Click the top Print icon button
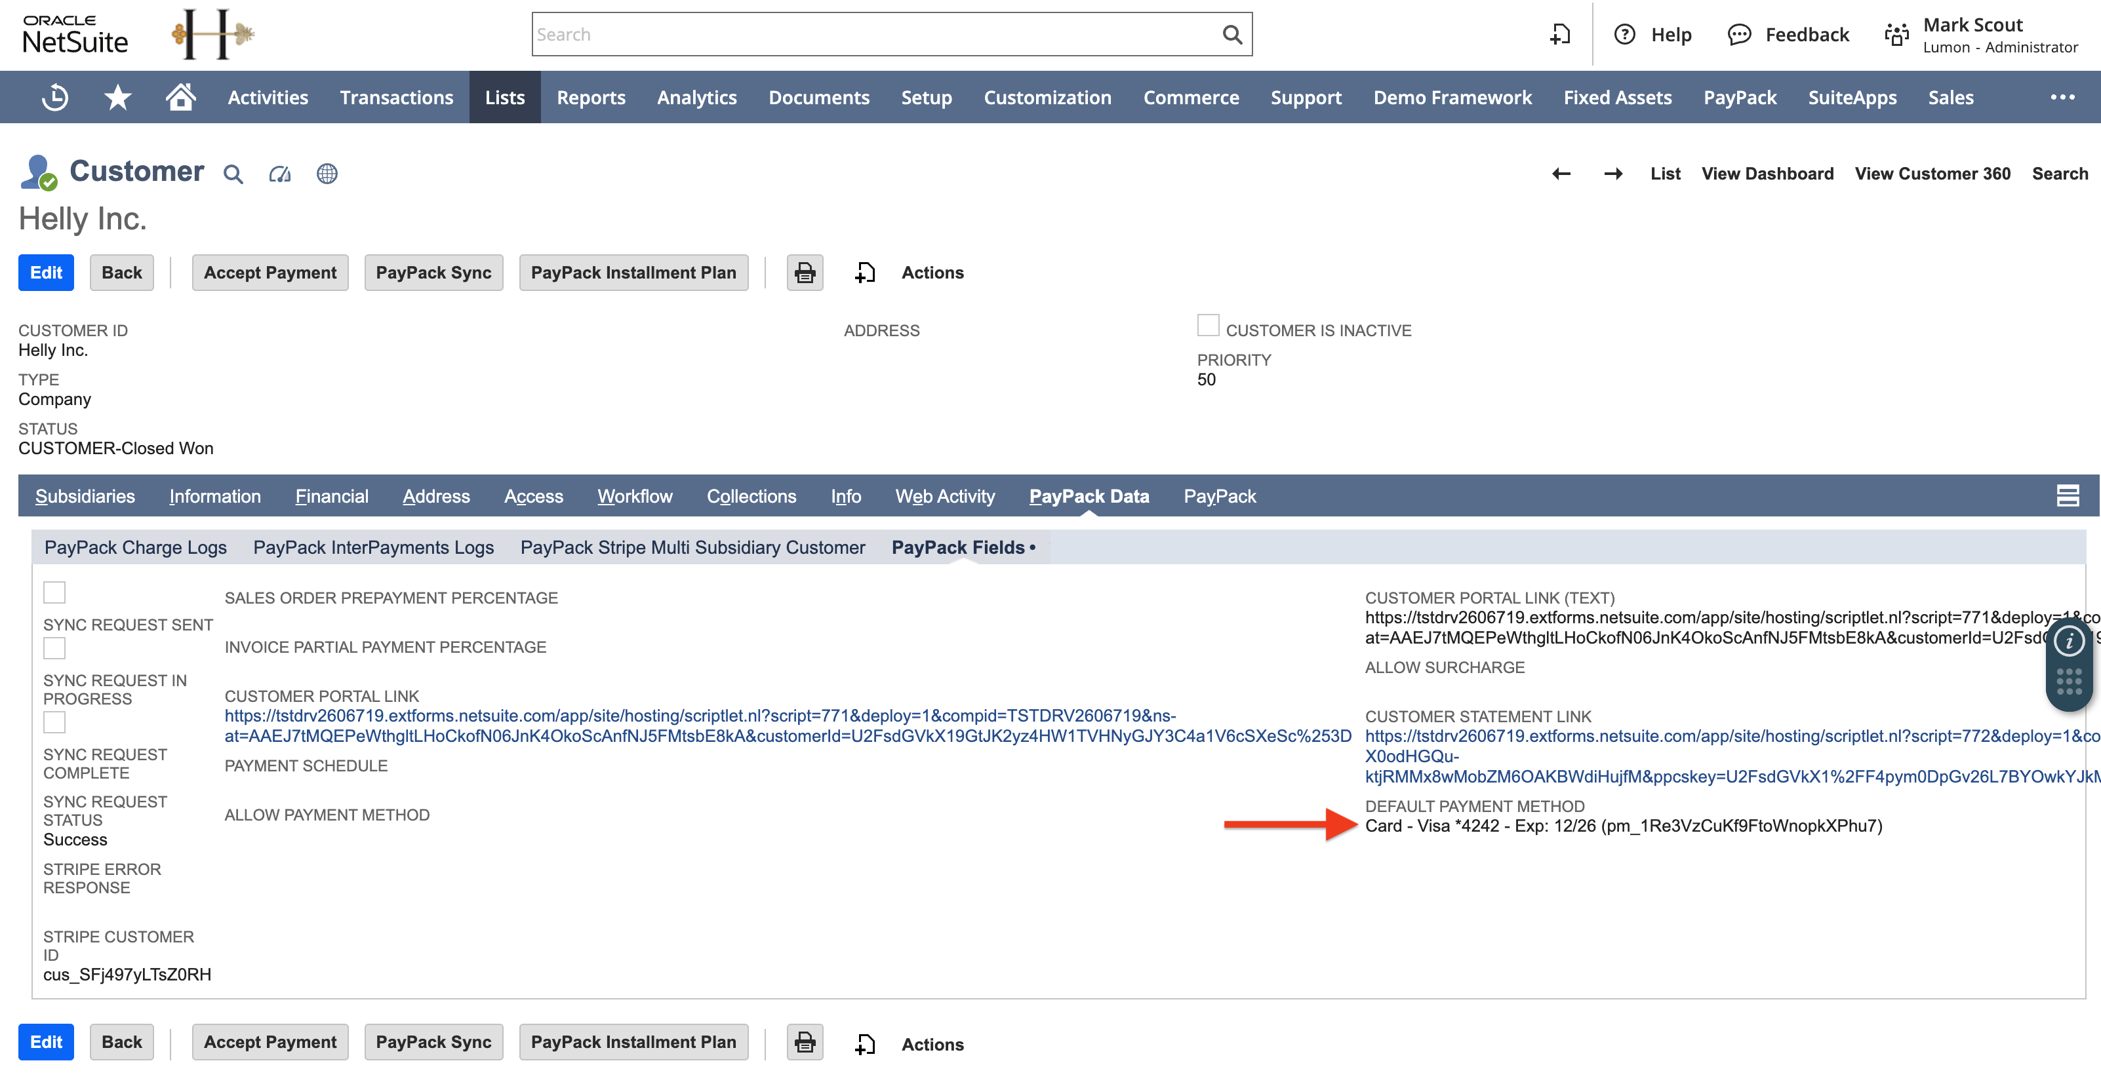 tap(804, 272)
